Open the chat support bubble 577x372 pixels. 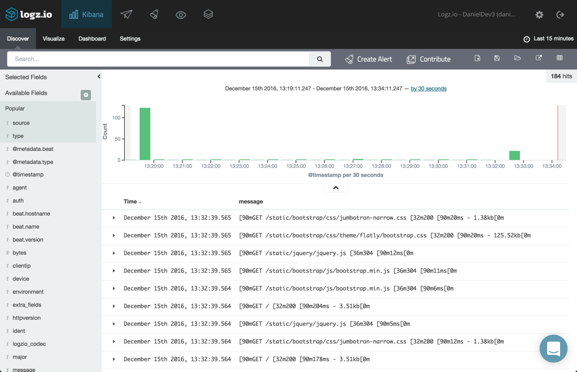point(553,348)
